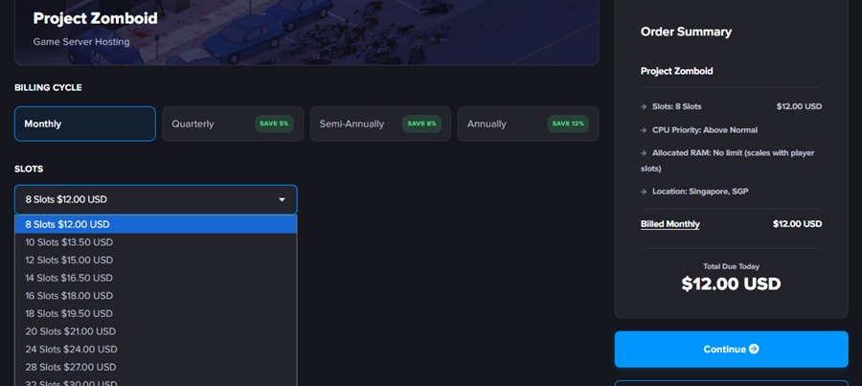Click the Game Server Hosting subtitle
This screenshot has height=386, width=862.
tap(81, 42)
